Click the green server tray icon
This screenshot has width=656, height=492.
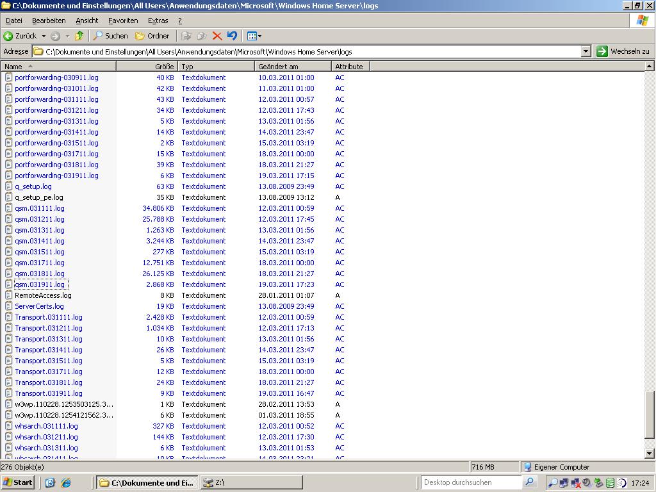[610, 483]
